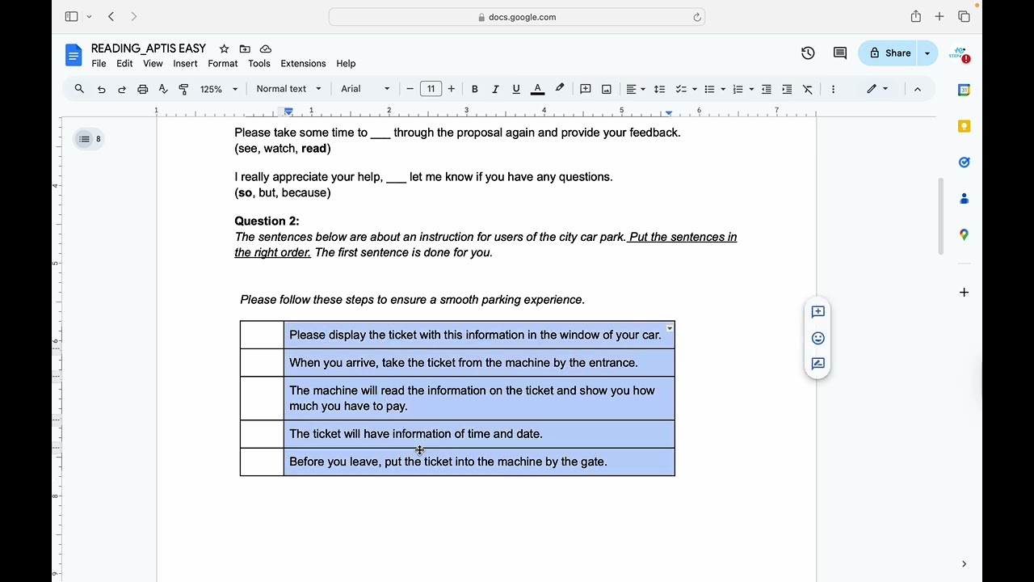The height and width of the screenshot is (582, 1034).
Task: Get add-ons with the plus icon
Action: [x=964, y=292]
